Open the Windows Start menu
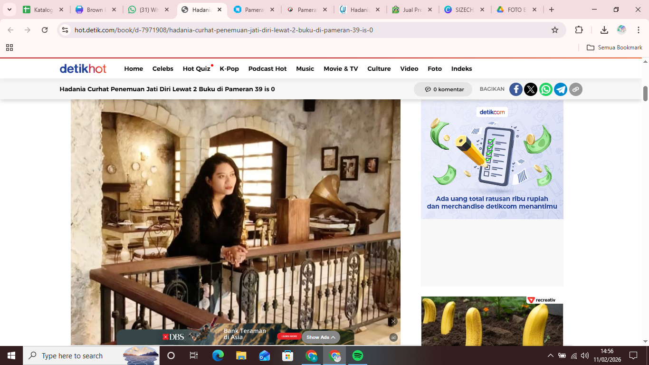Viewport: 649px width, 365px height. 11,355
